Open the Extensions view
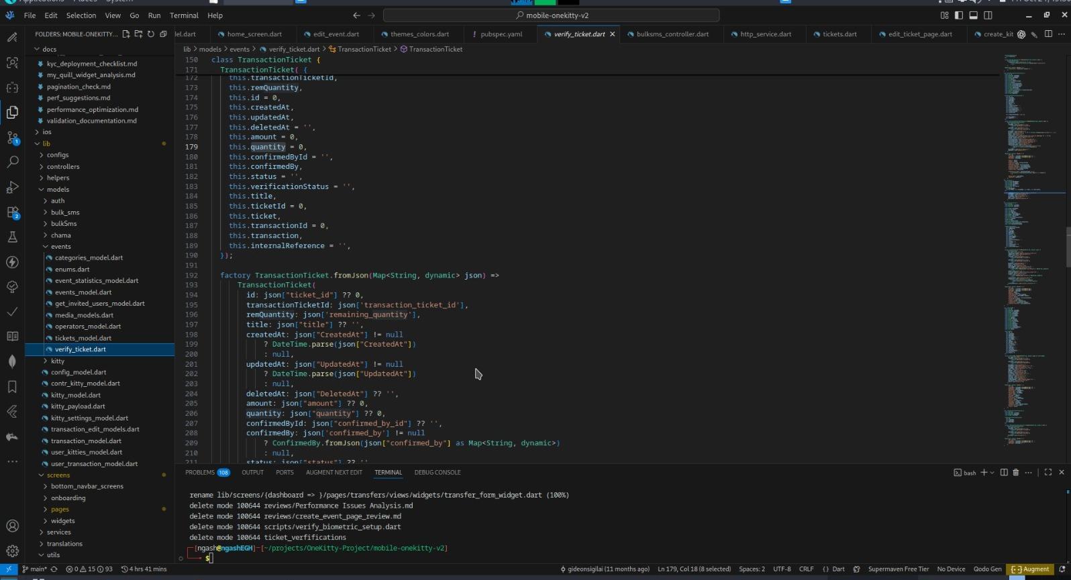Image resolution: width=1071 pixels, height=580 pixels. [x=12, y=213]
